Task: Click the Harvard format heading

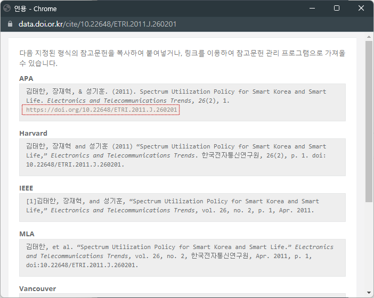Action: [x=33, y=133]
